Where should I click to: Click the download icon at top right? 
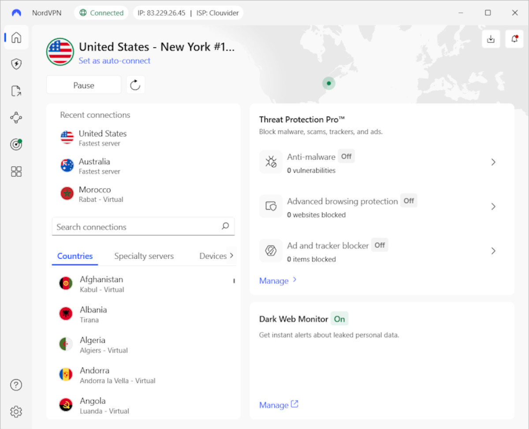[x=491, y=39]
